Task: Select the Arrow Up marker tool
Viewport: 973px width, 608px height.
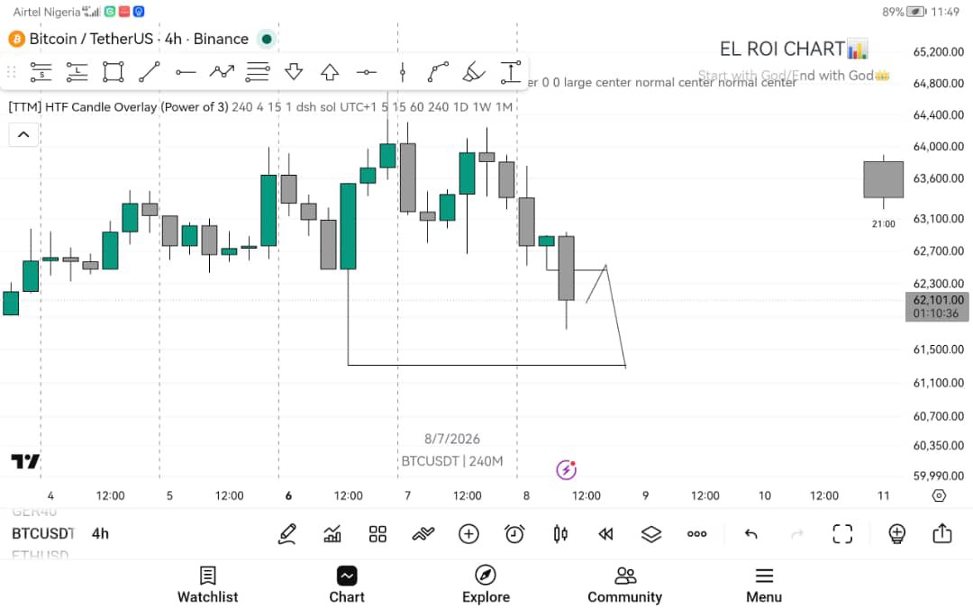Action: click(x=330, y=72)
